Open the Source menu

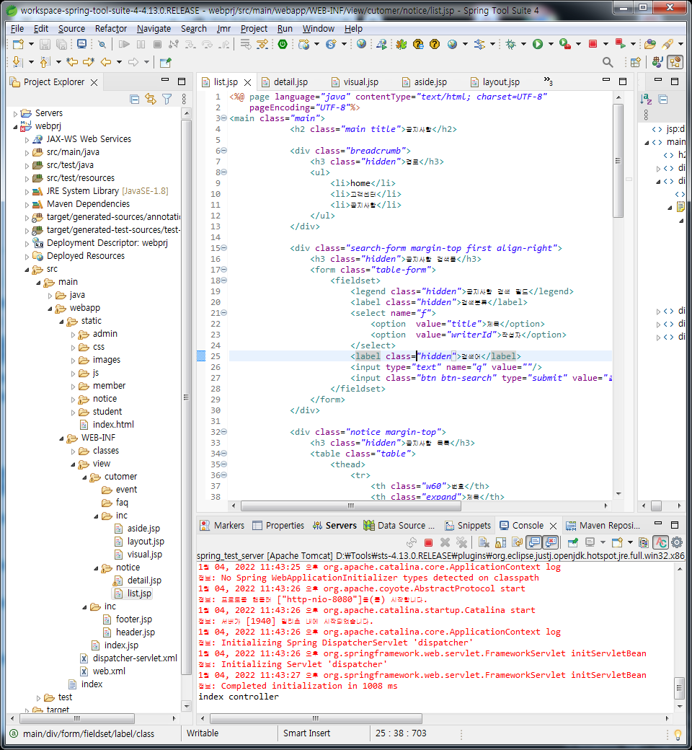(x=72, y=29)
